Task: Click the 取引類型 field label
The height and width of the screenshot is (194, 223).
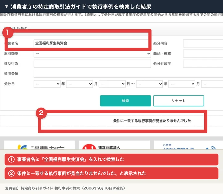Action: pyautogui.click(x=11, y=54)
